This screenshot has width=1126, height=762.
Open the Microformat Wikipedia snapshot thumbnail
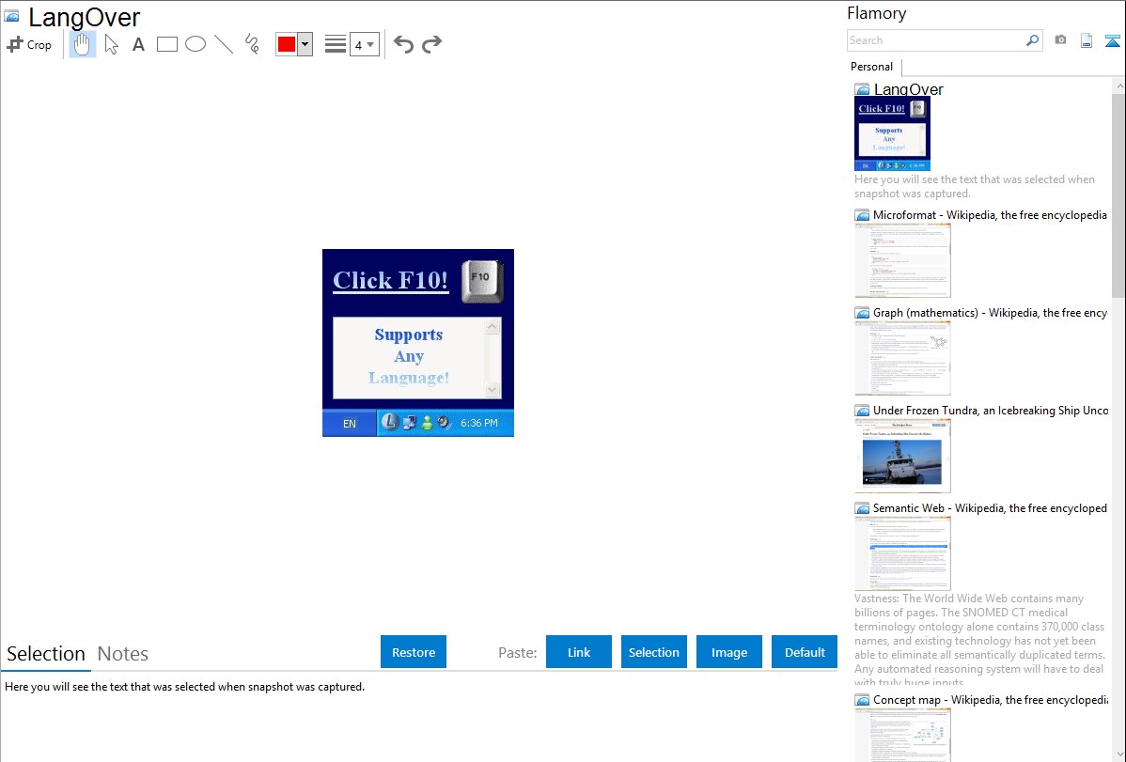[x=902, y=260]
